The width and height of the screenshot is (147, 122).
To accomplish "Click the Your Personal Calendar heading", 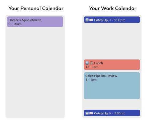I will pyautogui.click(x=36, y=8).
